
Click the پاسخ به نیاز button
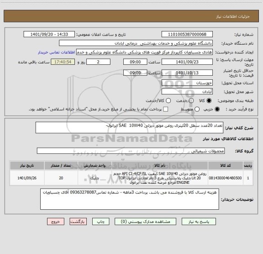click(x=199, y=222)
